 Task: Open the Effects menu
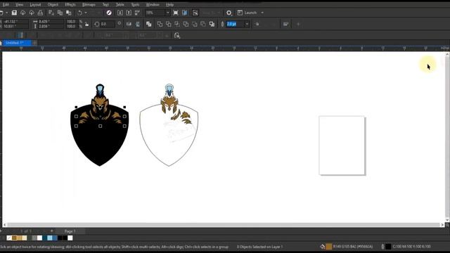point(70,5)
